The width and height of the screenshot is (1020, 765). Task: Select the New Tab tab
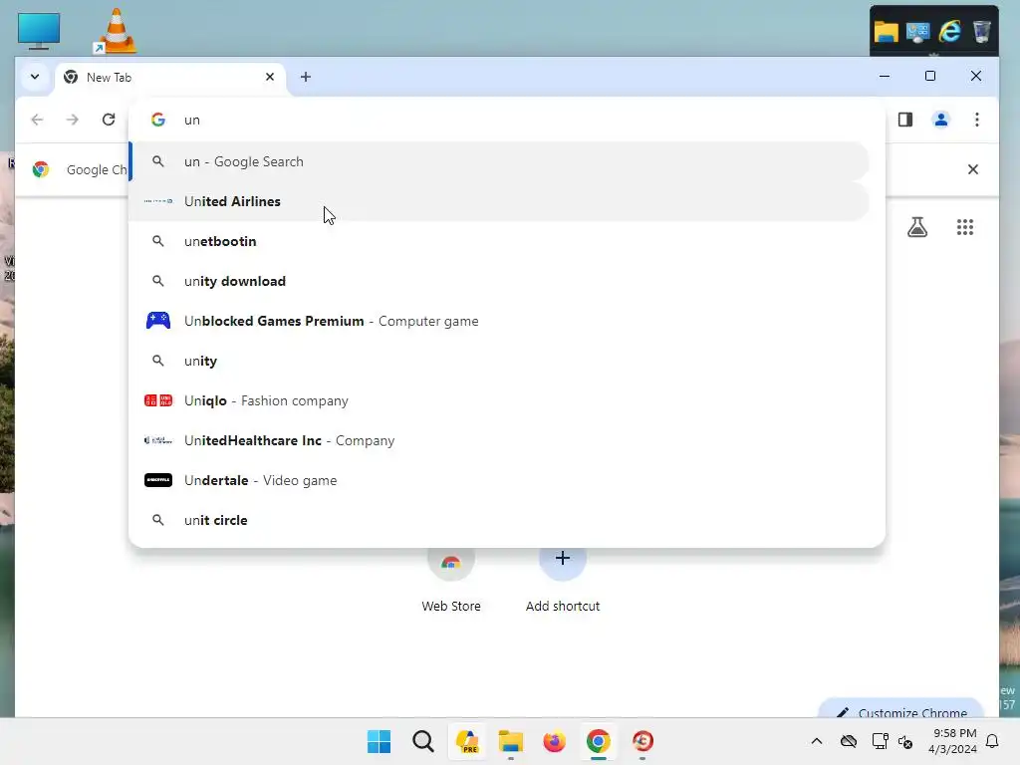click(x=170, y=78)
